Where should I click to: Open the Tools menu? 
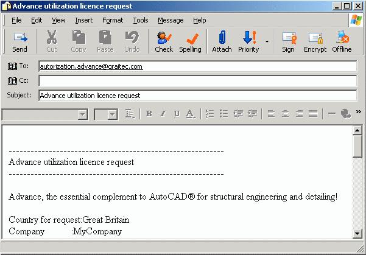pyautogui.click(x=141, y=20)
